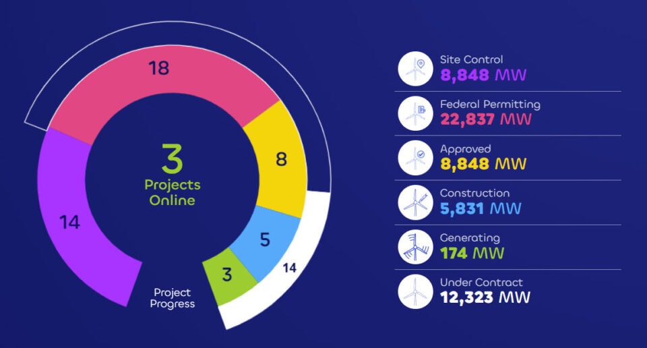Select the Approved legend label text
647x348 pixels.
465,148
